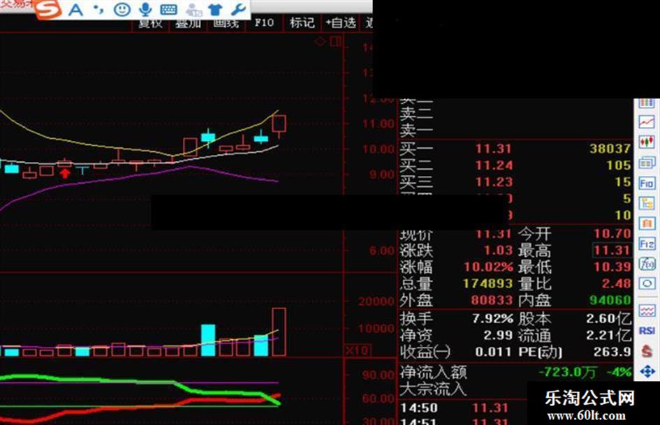Open the emoji smiley panel
The height and width of the screenshot is (425, 660).
pos(122,9)
